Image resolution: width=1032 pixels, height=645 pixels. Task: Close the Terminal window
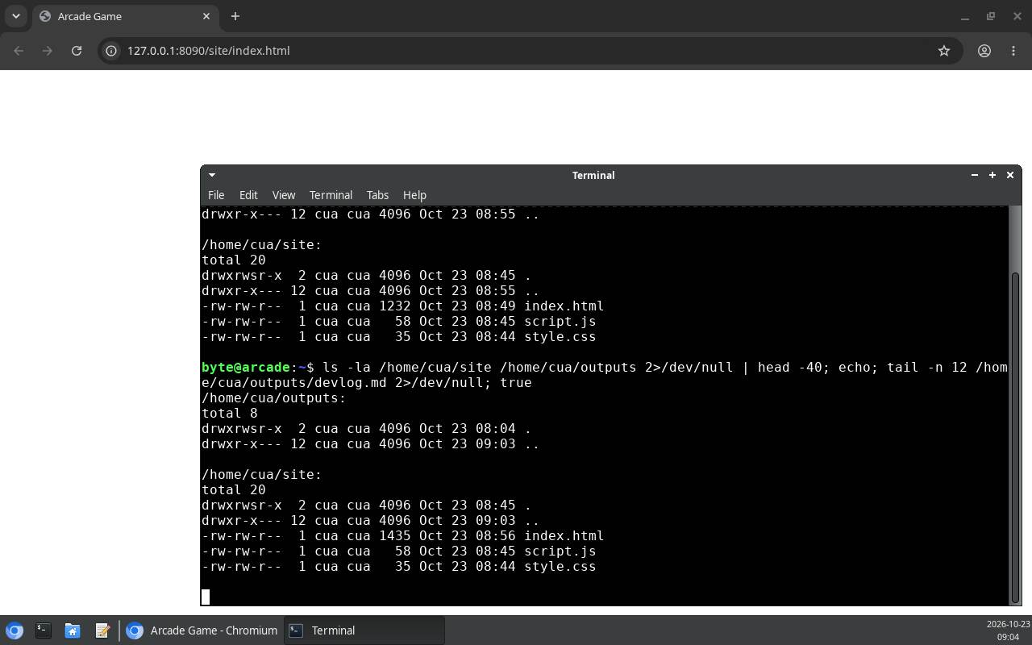1010,175
